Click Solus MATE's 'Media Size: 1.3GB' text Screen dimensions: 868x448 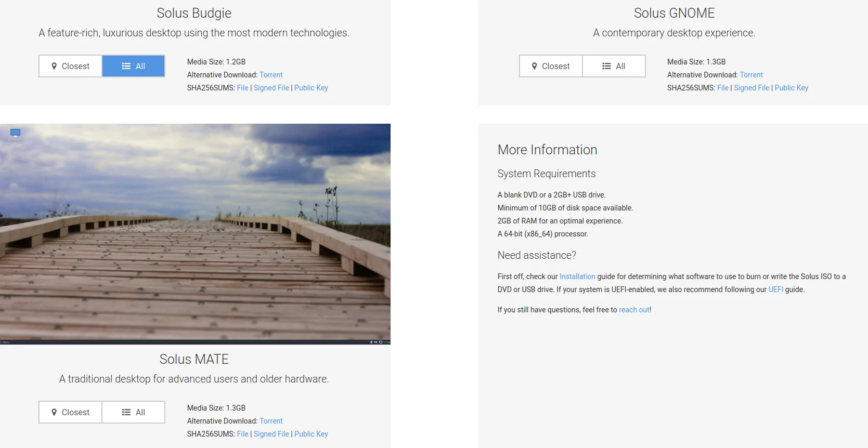click(216, 408)
